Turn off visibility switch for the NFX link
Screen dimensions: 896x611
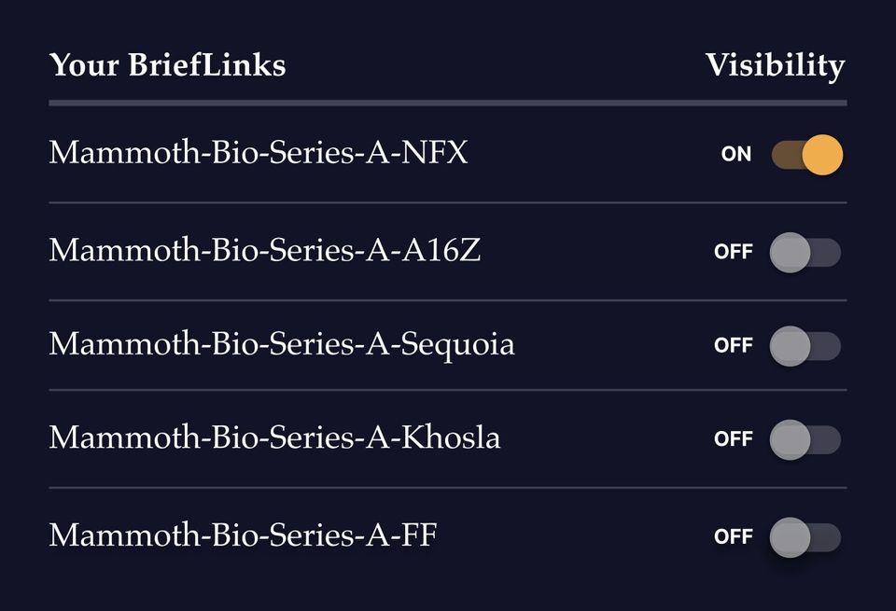806,155
